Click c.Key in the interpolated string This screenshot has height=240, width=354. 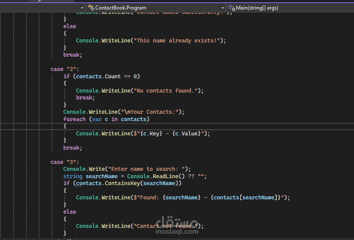pyautogui.click(x=151, y=134)
